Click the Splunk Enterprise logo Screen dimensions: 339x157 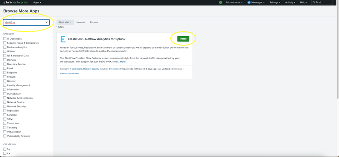tap(16, 2)
